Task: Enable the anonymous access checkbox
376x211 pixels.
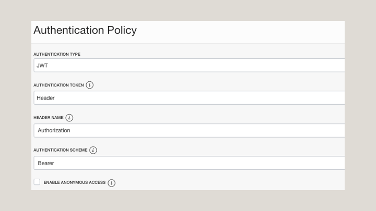Action: [x=37, y=182]
